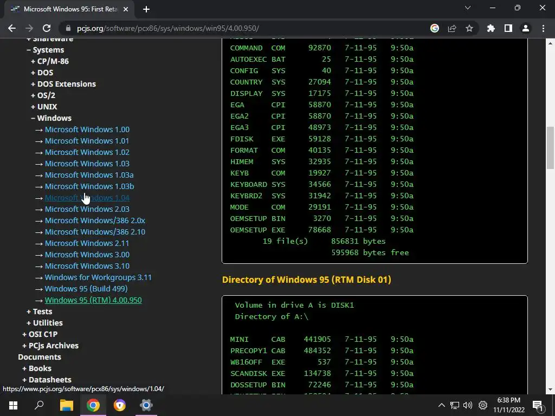555x416 pixels.
Task: Bookmark this page with the star
Action: coord(469,28)
